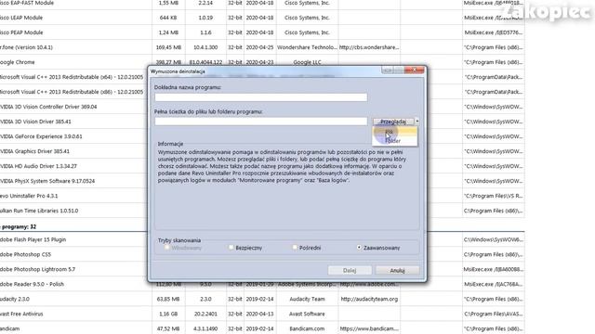Click the http://audacityteam.org website cell
The image size is (595, 334).
coord(369,299)
